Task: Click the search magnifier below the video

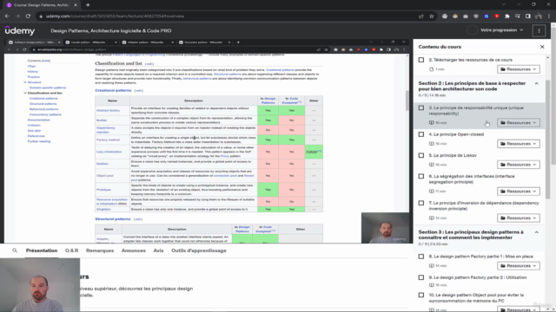Action: pos(15,250)
